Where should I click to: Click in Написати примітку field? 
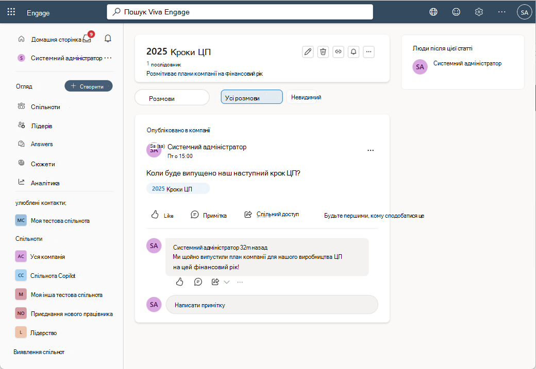pyautogui.click(x=272, y=305)
